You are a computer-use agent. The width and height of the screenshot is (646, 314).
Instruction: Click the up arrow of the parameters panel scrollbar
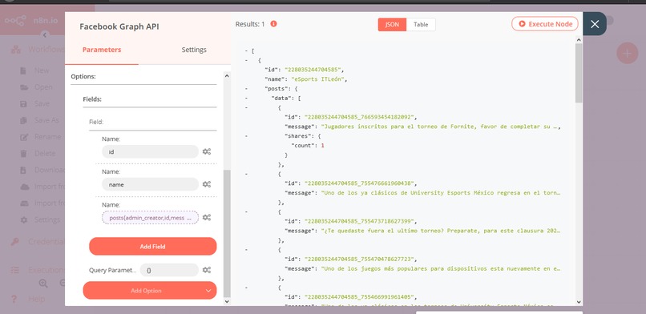[x=227, y=76]
